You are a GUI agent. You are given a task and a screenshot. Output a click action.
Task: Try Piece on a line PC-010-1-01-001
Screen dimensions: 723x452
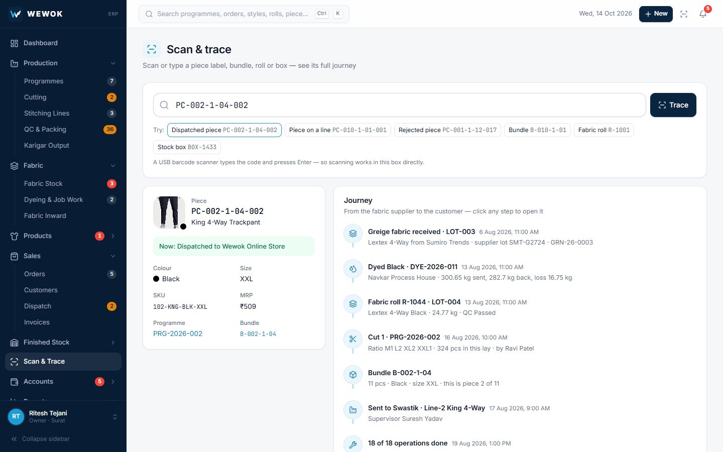[338, 130]
